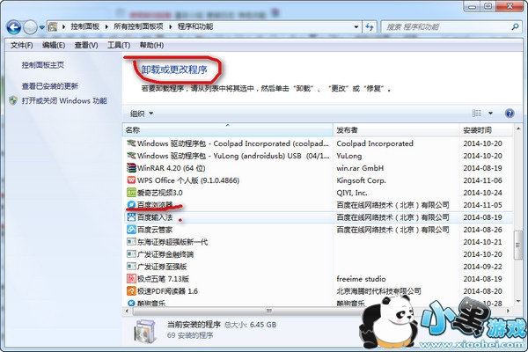Click the WPS Office 个人版 icon
The width and height of the screenshot is (528, 352).
click(x=131, y=180)
